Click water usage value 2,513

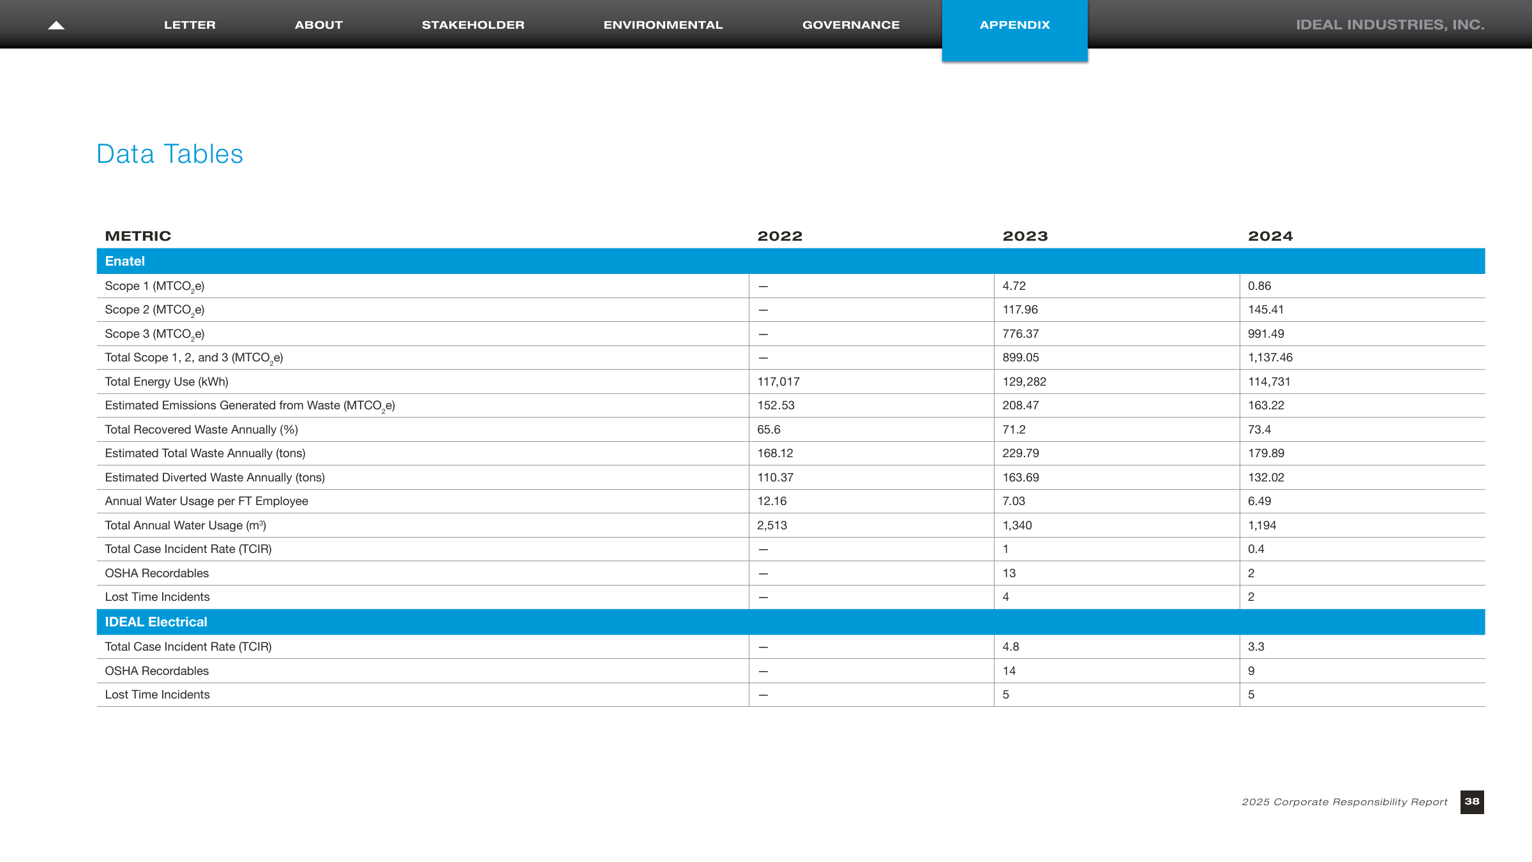coord(772,526)
